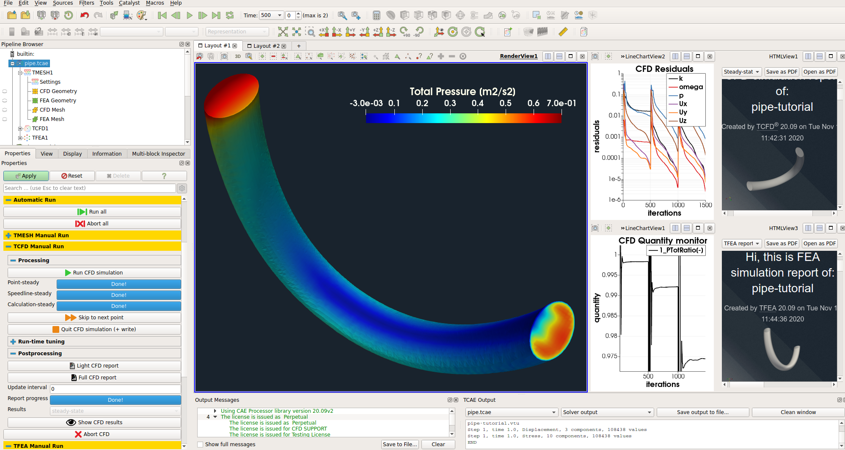Enable Show full messages checkbox
Viewport: 845px width, 450px height.
click(x=200, y=444)
